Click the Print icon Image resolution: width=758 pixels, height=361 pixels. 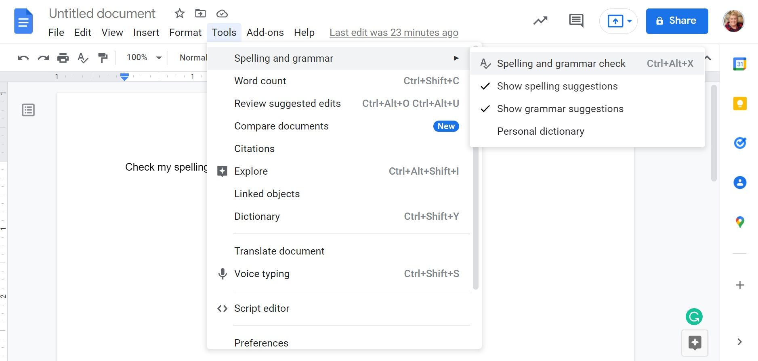63,58
